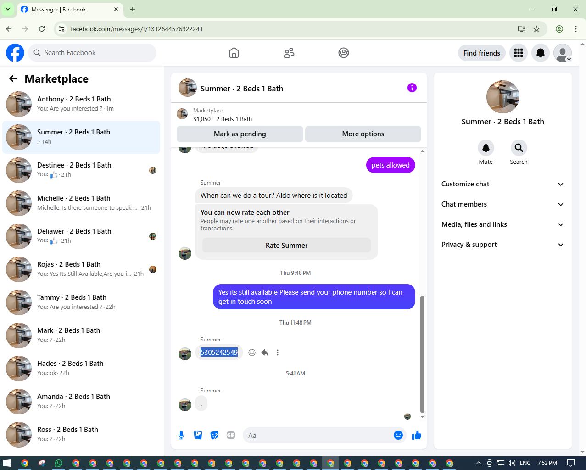Select the Messenger | Facebook tab

click(x=70, y=9)
